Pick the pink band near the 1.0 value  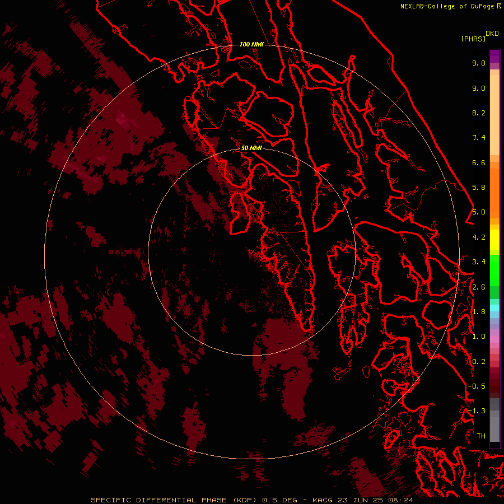pyautogui.click(x=494, y=339)
